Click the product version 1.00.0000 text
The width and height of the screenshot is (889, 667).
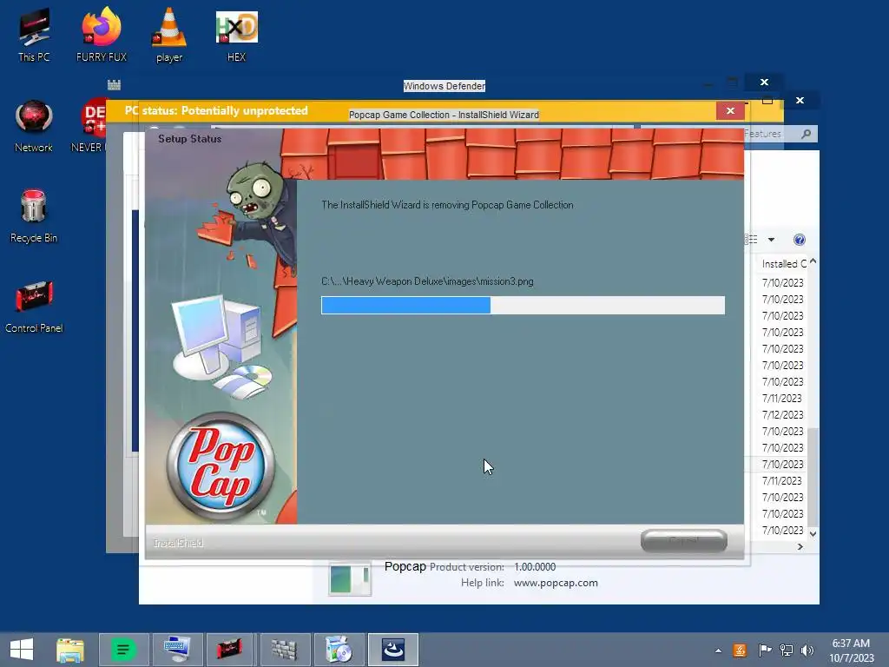tap(535, 566)
